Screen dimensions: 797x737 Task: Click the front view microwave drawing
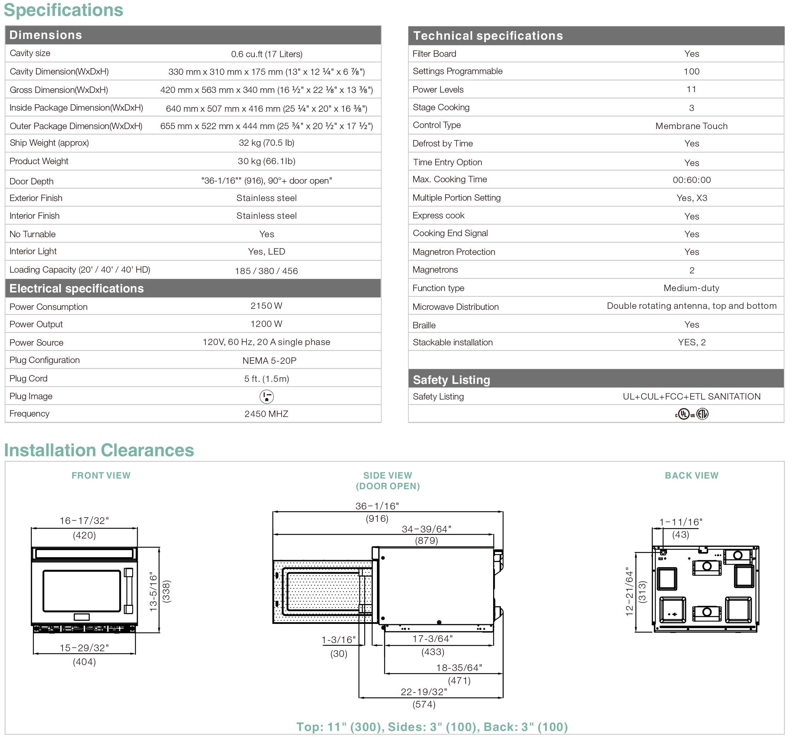click(x=84, y=590)
